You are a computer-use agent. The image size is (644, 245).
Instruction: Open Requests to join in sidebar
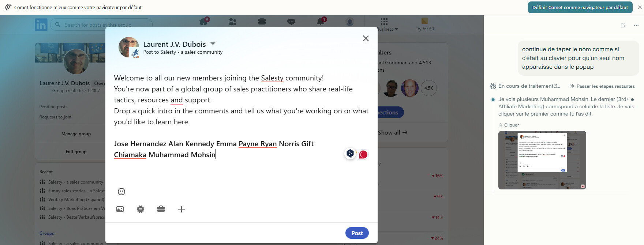[55, 117]
